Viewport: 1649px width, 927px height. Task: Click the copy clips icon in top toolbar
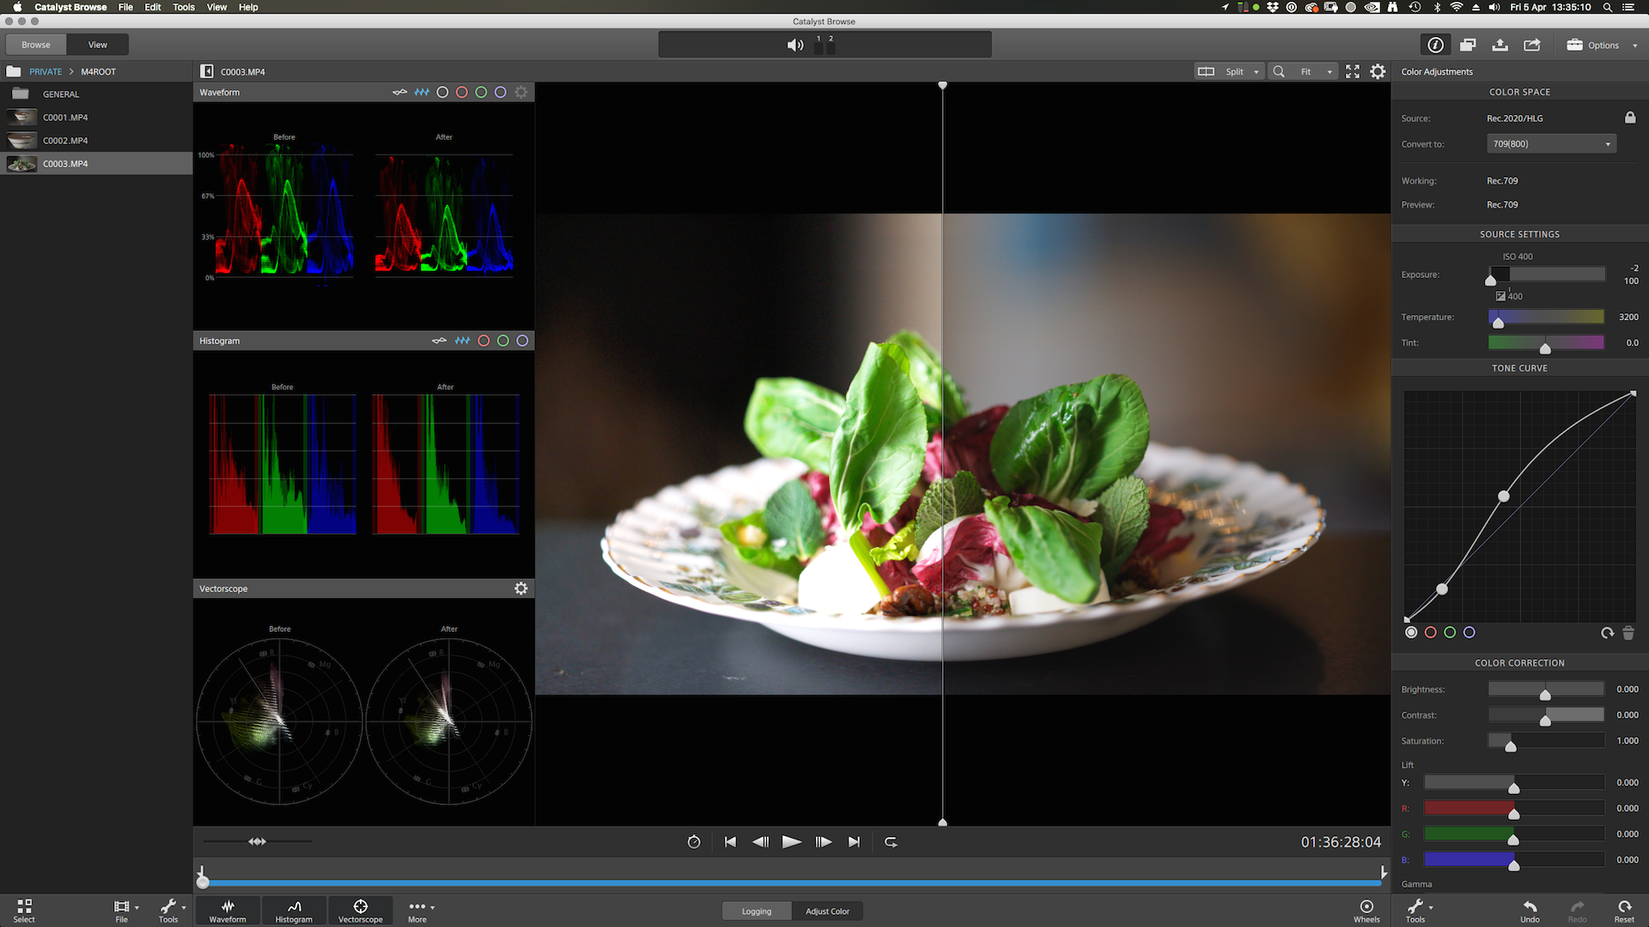pyautogui.click(x=1468, y=45)
